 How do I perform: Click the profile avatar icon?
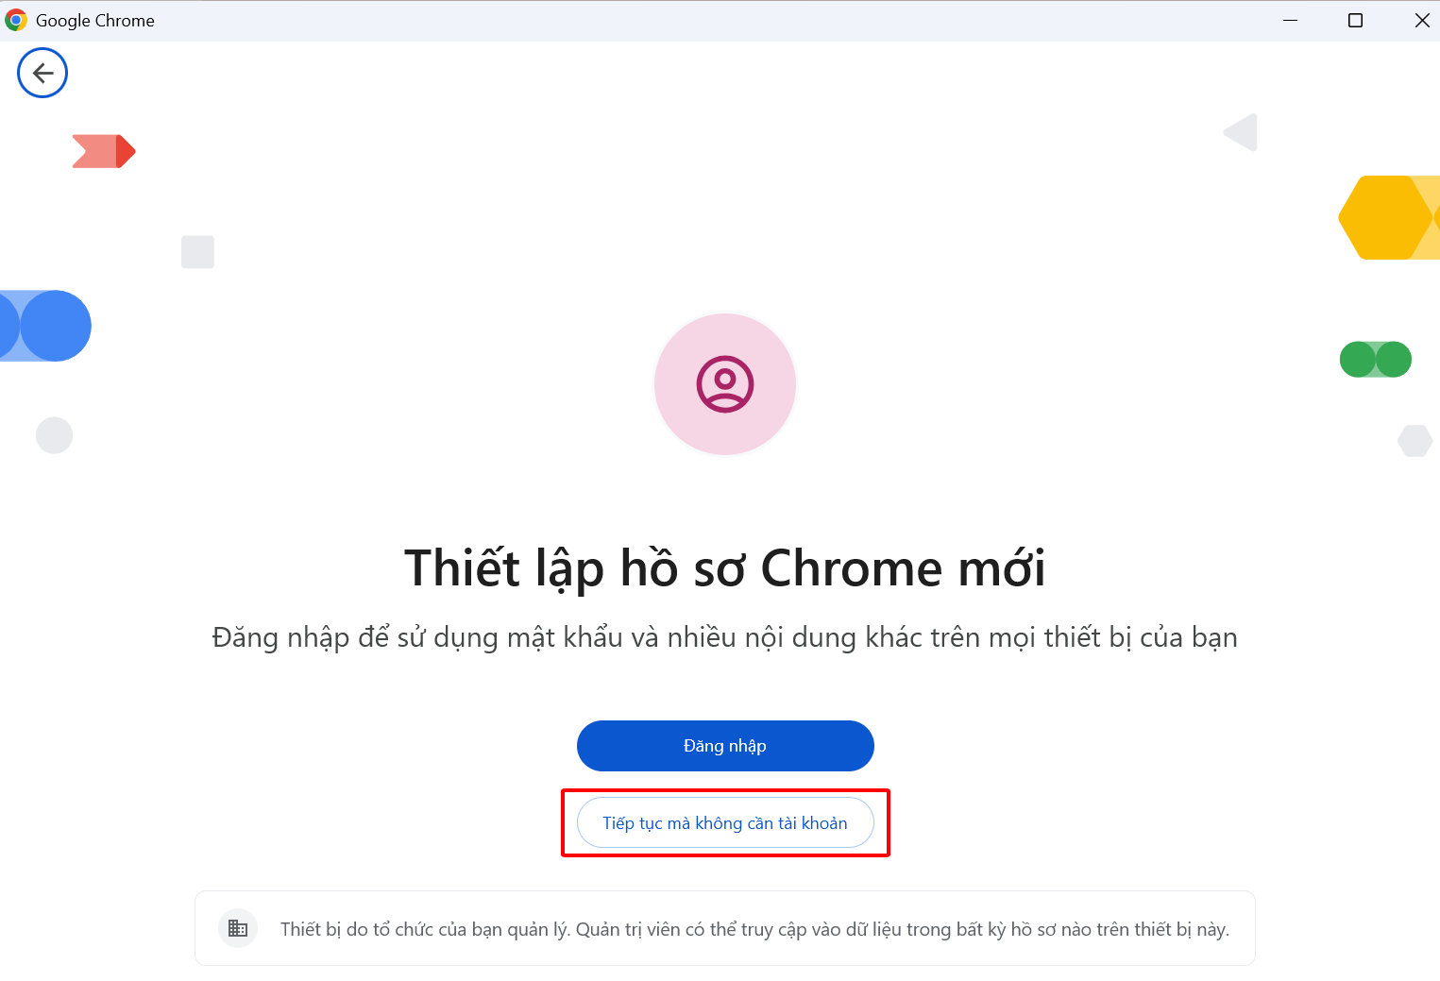tap(724, 384)
